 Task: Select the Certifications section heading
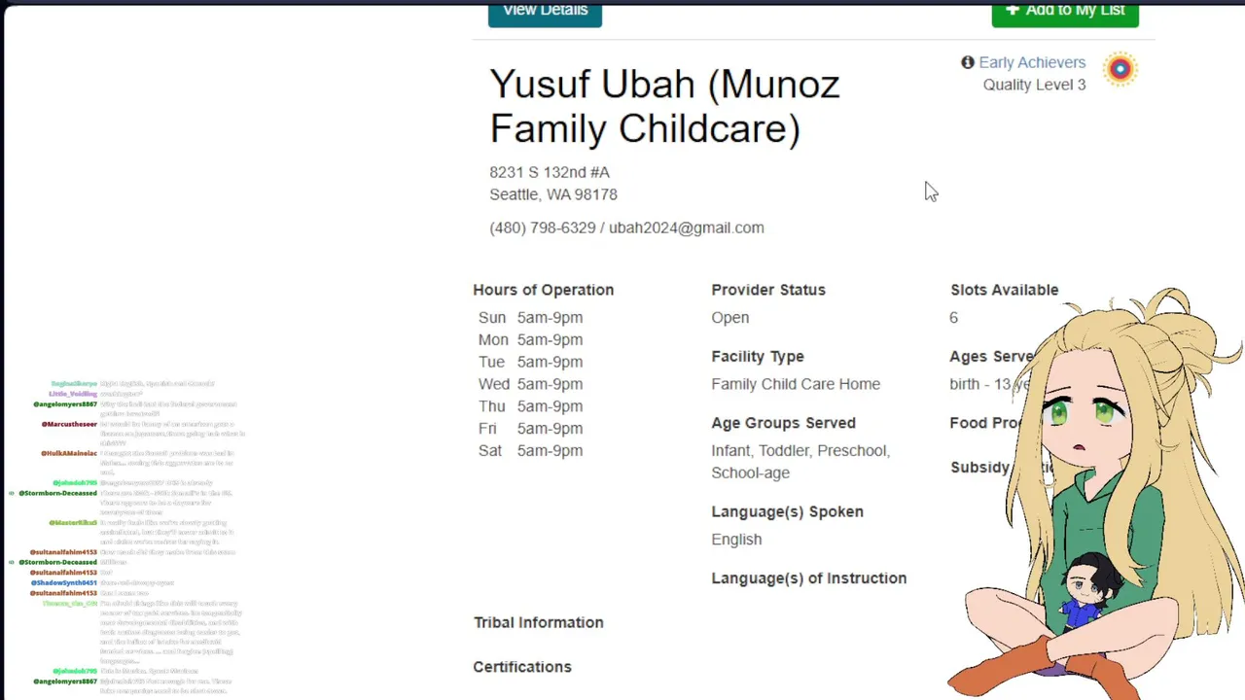pos(522,667)
